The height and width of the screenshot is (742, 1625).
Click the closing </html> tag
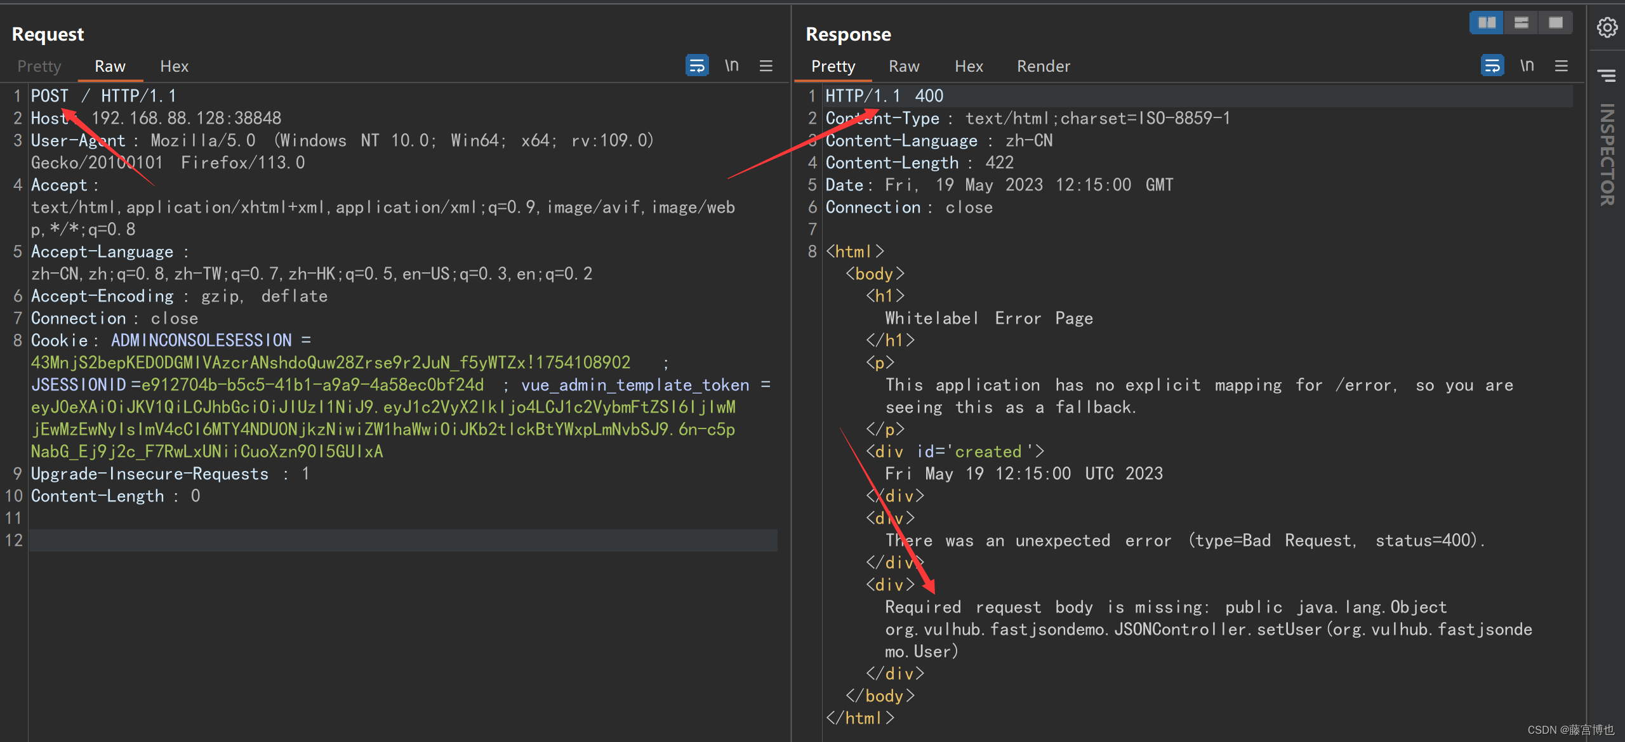pos(860,718)
